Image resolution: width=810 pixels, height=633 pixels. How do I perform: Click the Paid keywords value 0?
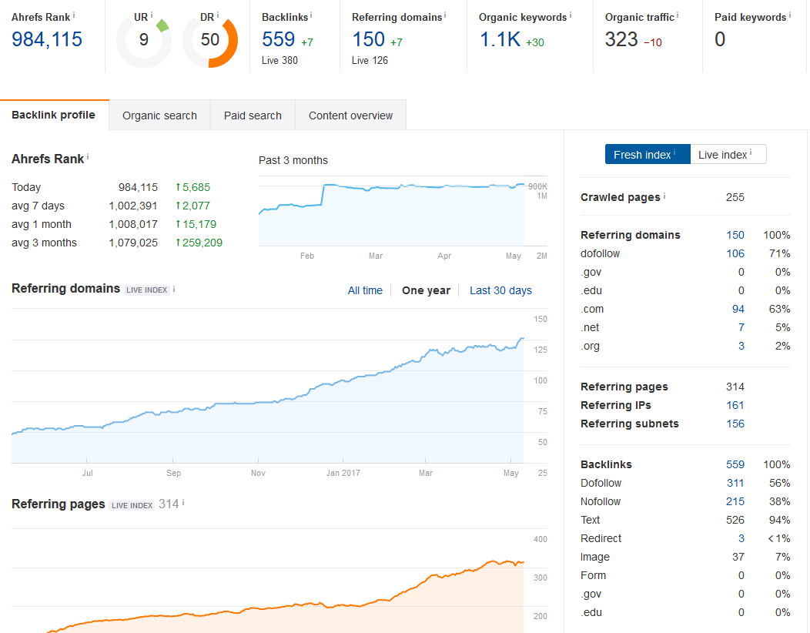pos(720,39)
